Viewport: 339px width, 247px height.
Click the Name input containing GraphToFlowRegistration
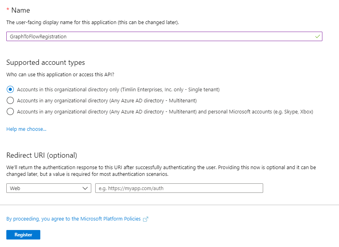coord(164,36)
